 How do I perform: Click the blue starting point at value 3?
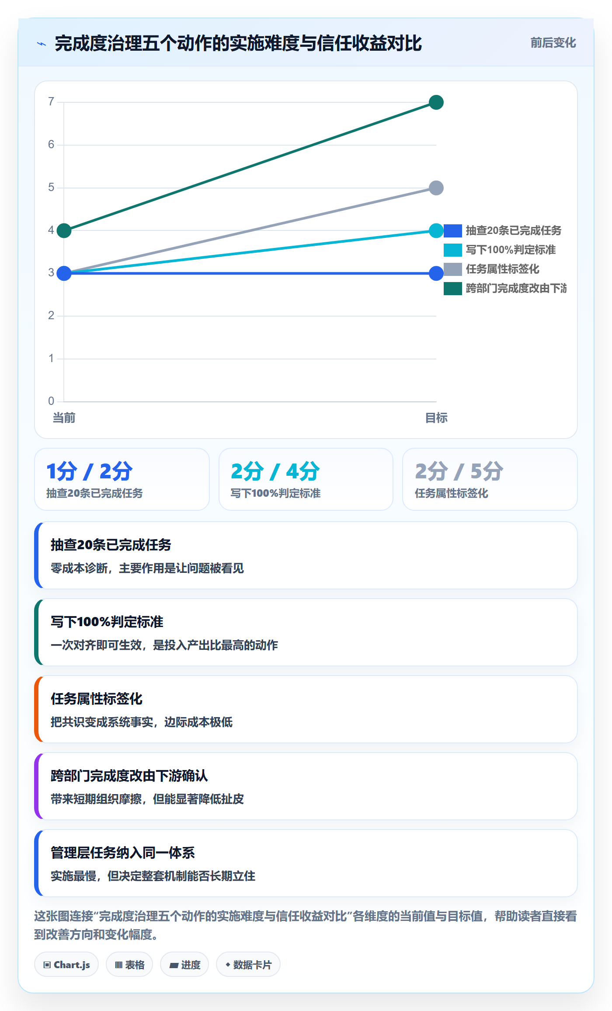click(64, 273)
